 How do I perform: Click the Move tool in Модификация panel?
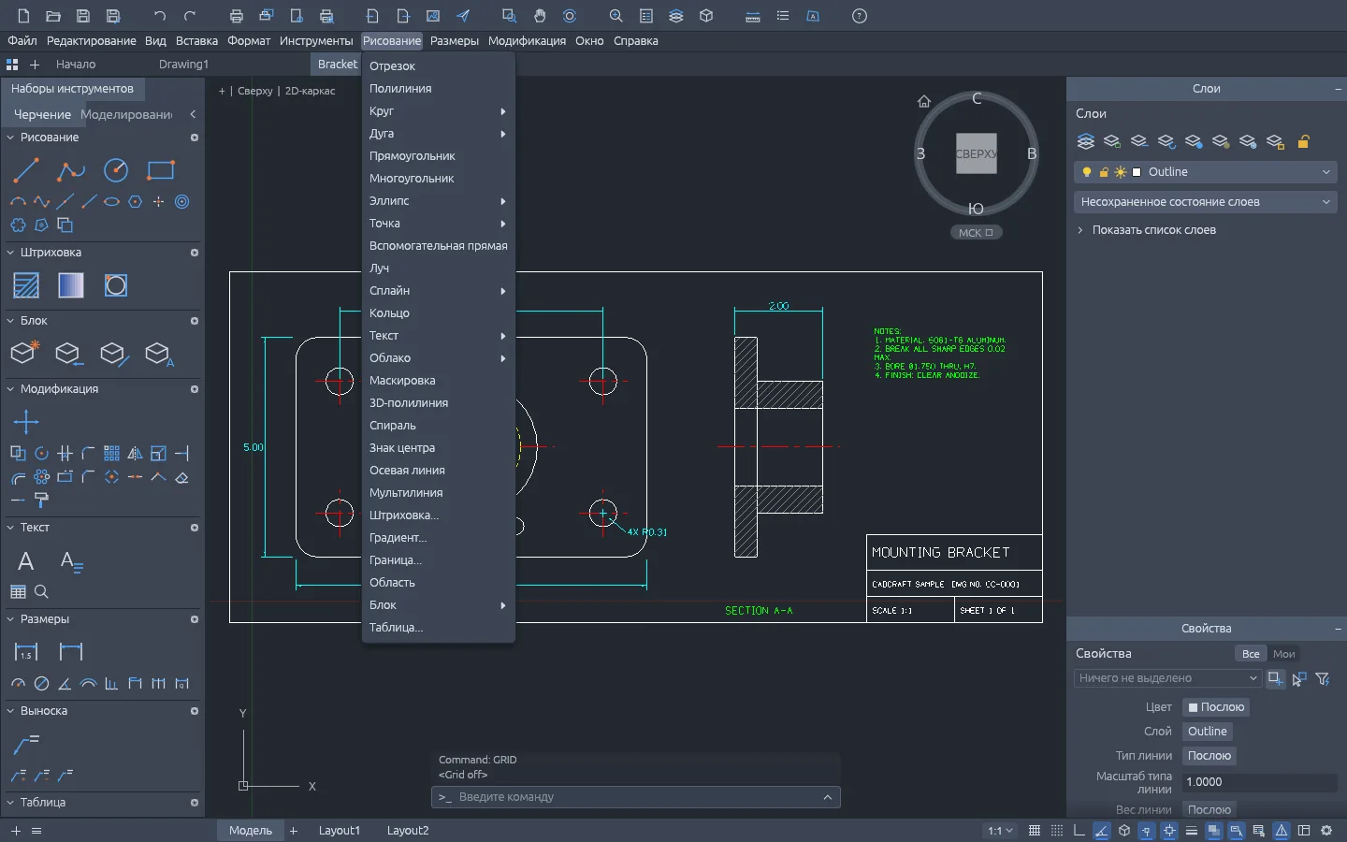26,422
